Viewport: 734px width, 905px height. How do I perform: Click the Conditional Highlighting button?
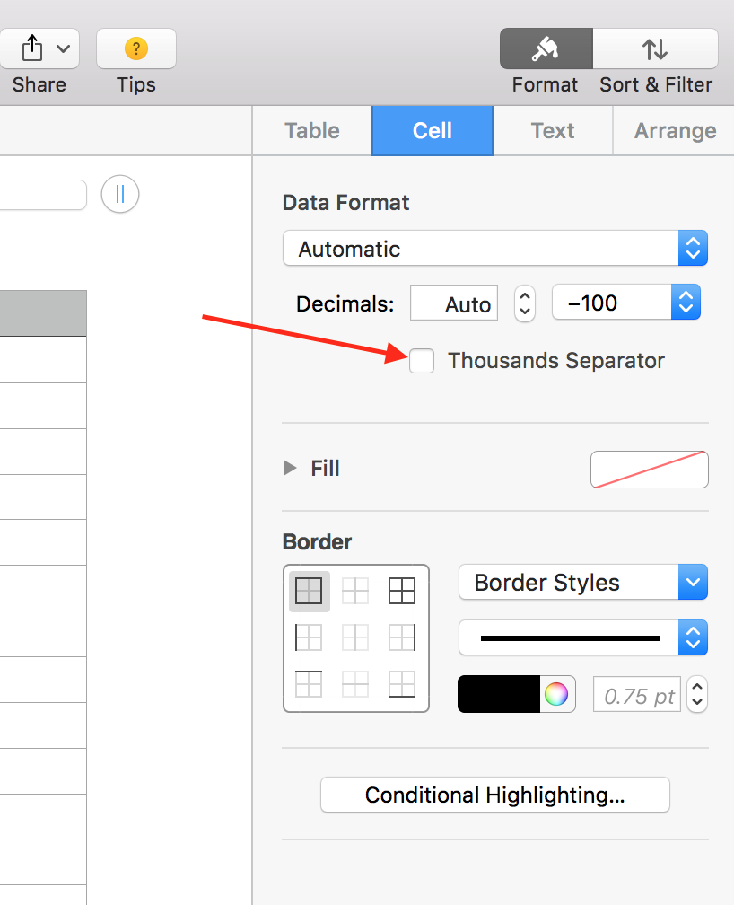(494, 795)
